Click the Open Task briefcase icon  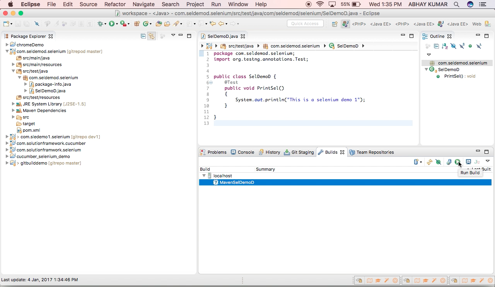click(x=167, y=24)
